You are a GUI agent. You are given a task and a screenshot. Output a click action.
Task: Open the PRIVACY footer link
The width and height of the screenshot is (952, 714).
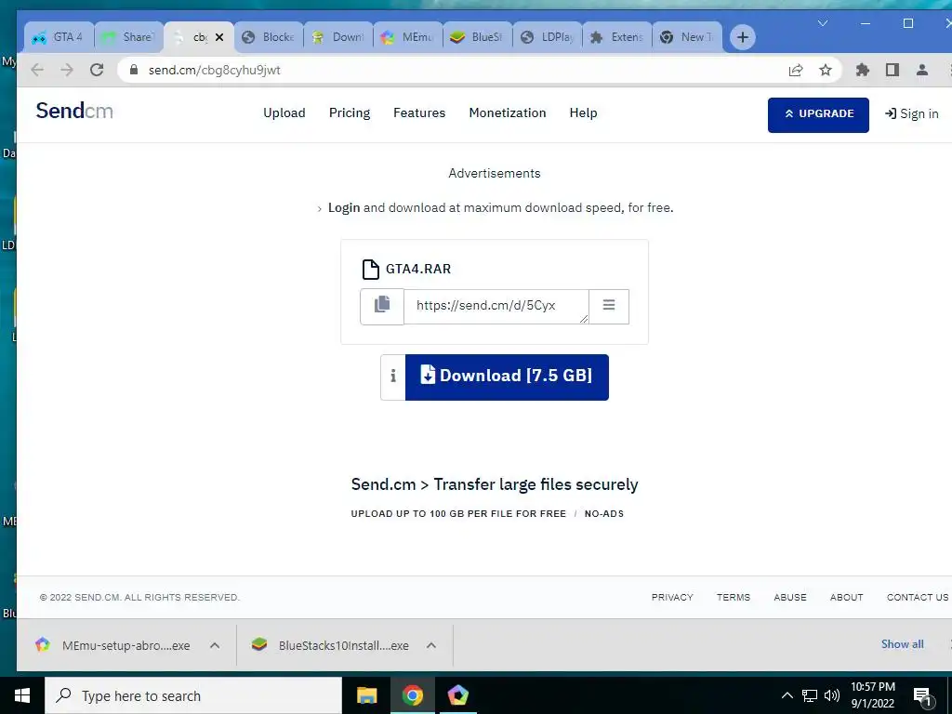point(672,598)
